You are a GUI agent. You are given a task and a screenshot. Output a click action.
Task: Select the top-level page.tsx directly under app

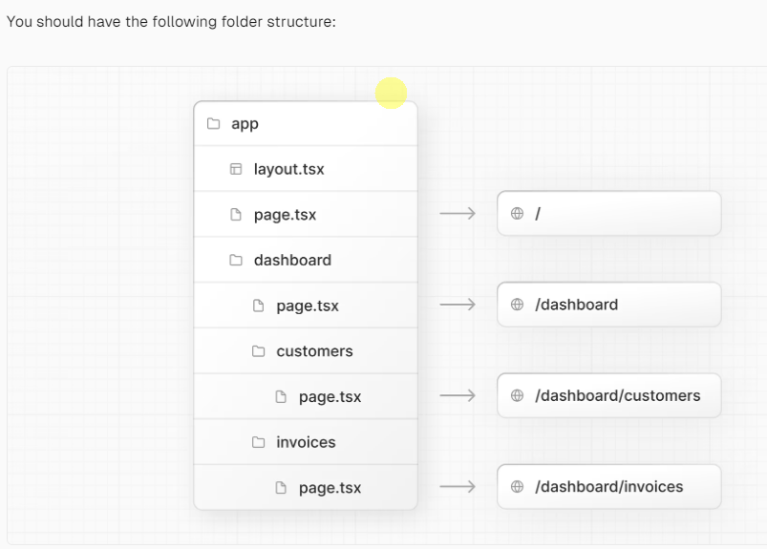(285, 216)
